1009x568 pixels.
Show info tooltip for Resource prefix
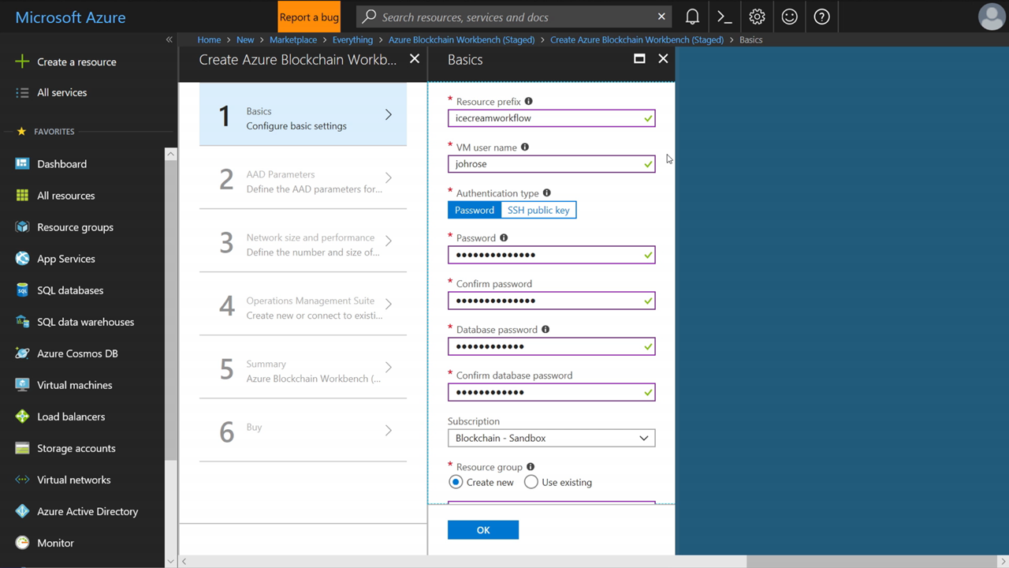pos(529,101)
